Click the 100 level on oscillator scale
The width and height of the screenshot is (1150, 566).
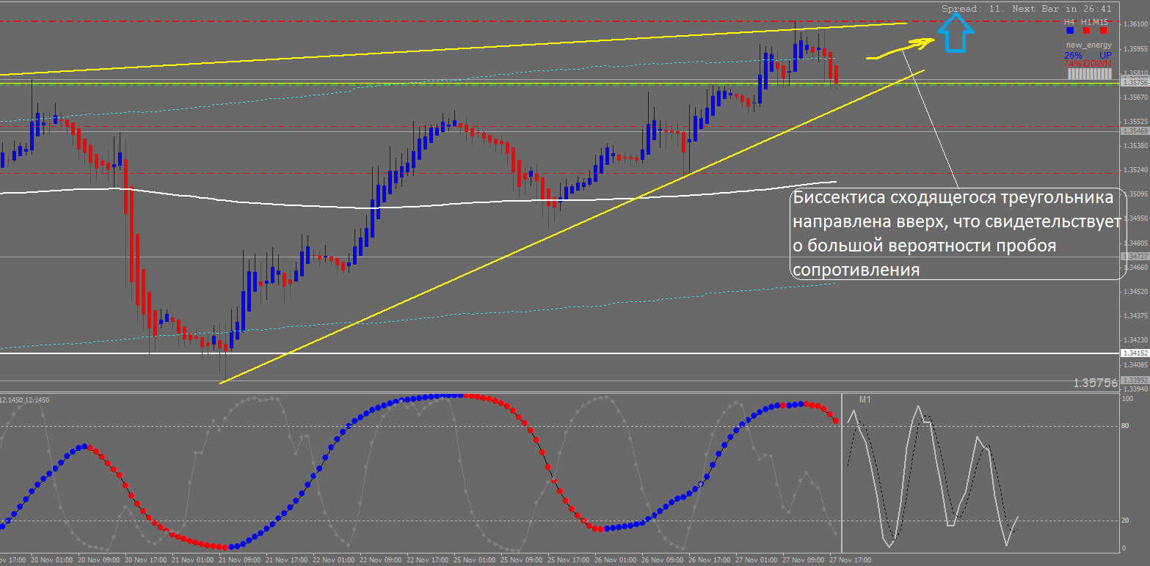coord(1128,400)
